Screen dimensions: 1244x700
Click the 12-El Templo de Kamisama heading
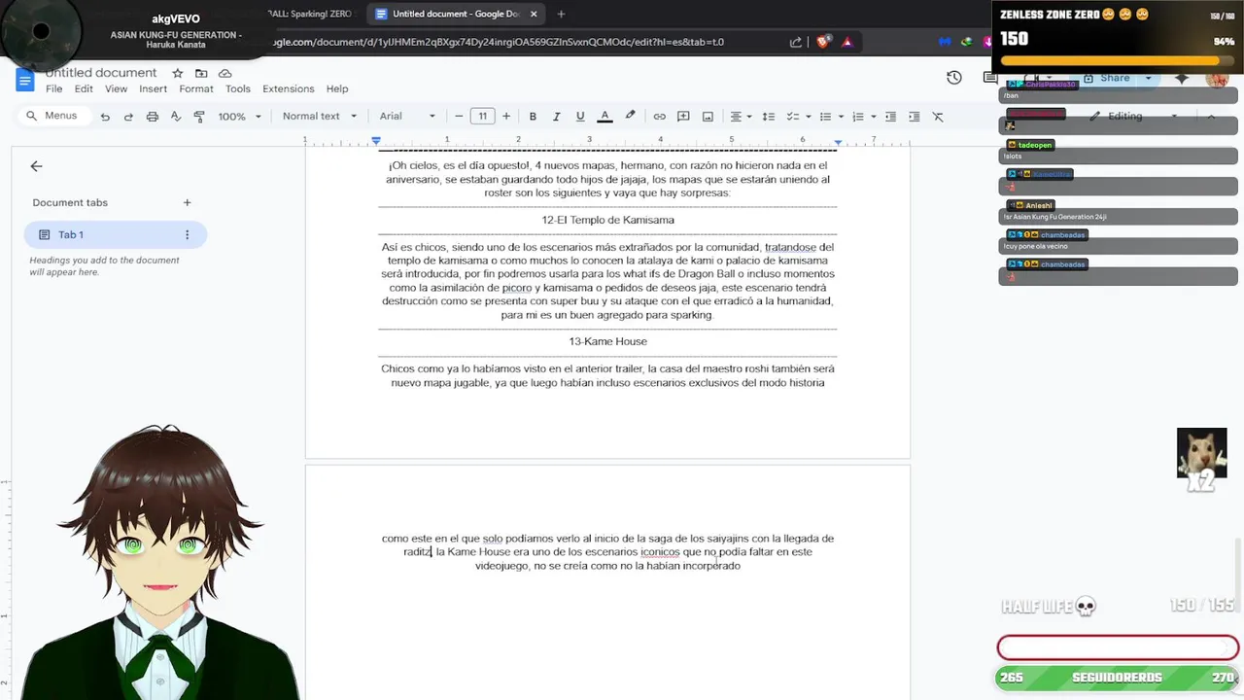tap(607, 220)
